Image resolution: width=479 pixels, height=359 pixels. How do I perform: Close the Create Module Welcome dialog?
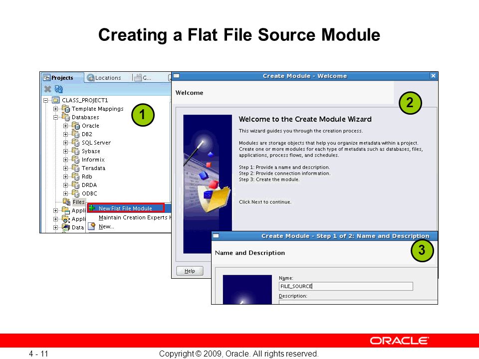point(433,76)
